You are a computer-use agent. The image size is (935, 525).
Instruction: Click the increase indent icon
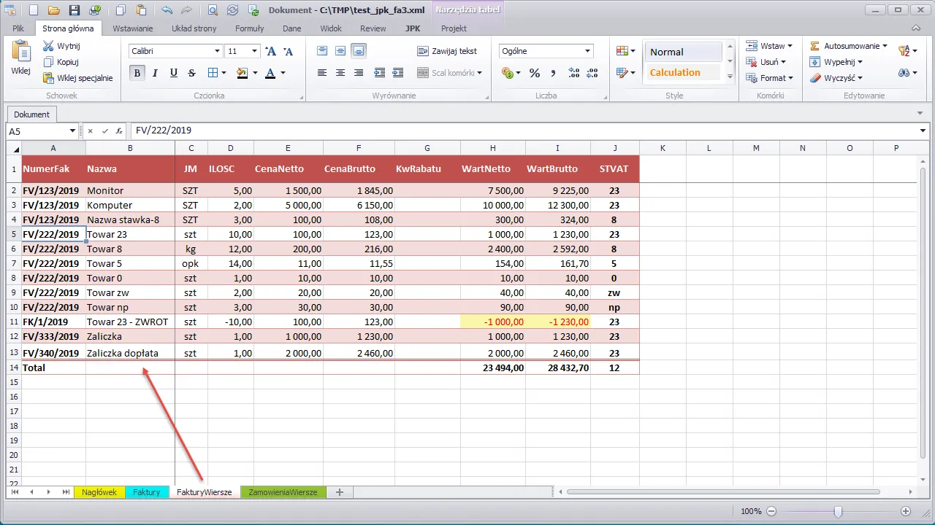click(397, 73)
